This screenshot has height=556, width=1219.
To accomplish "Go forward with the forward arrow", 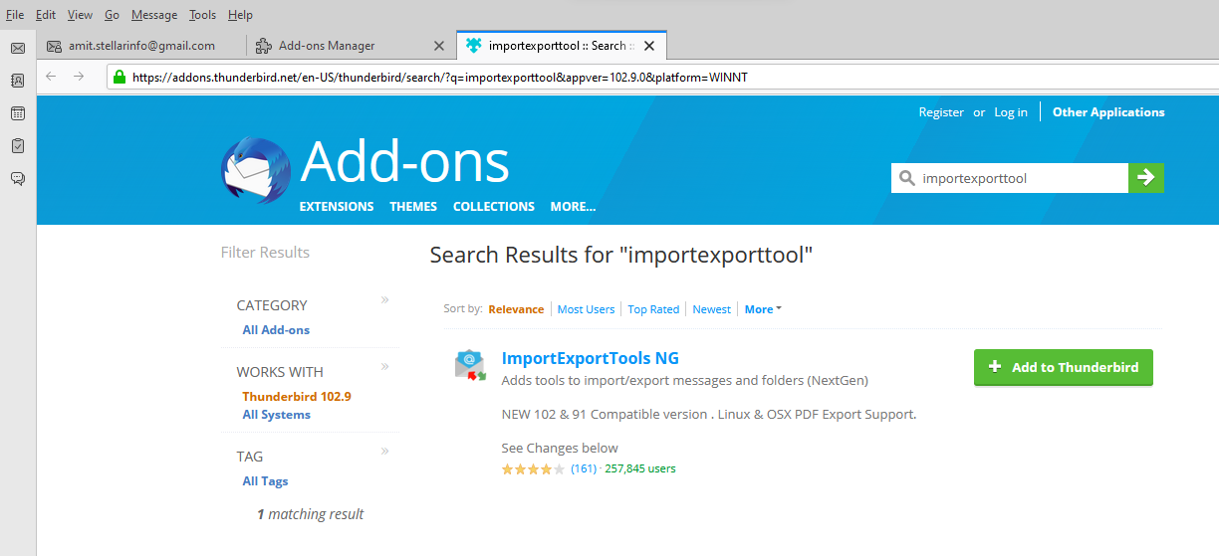I will [79, 77].
